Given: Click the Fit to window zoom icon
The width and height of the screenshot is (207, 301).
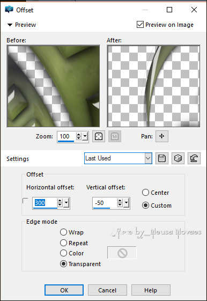Looking at the screenshot, I should point(99,136).
